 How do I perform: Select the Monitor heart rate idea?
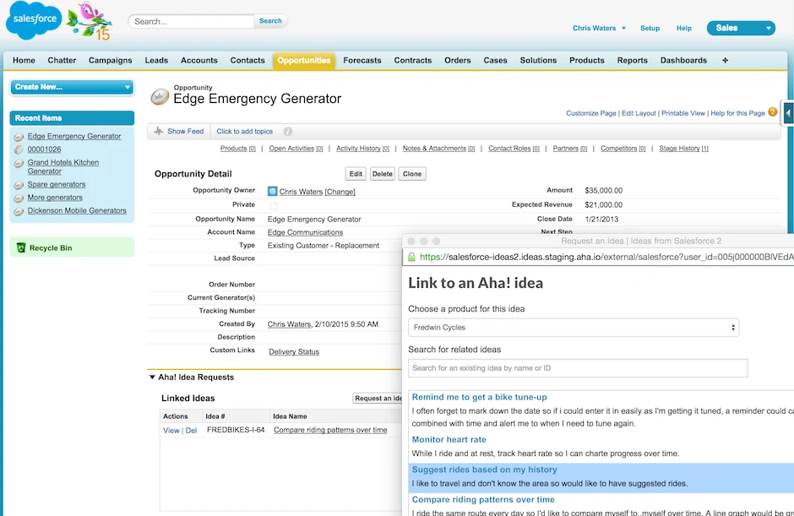[449, 439]
